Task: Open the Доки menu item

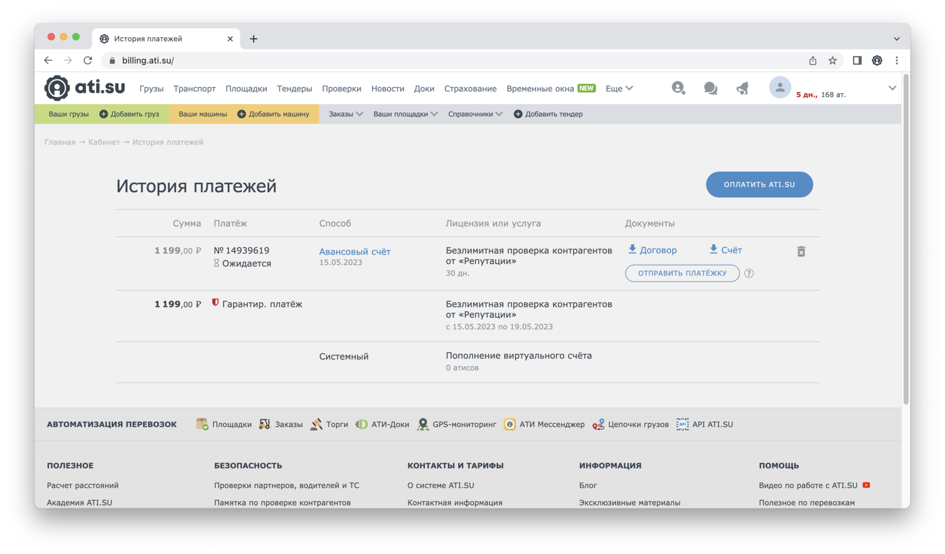Action: pos(424,88)
